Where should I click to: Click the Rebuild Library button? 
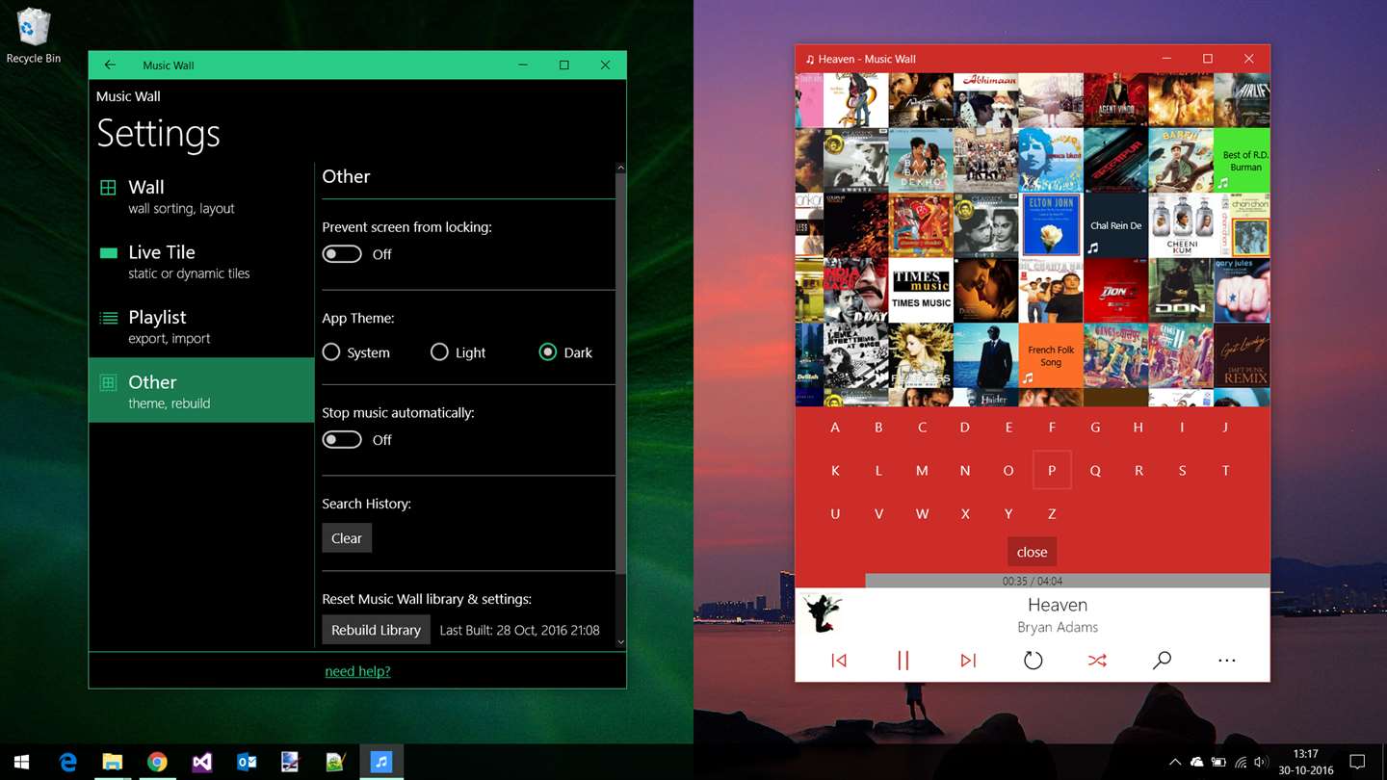(376, 630)
